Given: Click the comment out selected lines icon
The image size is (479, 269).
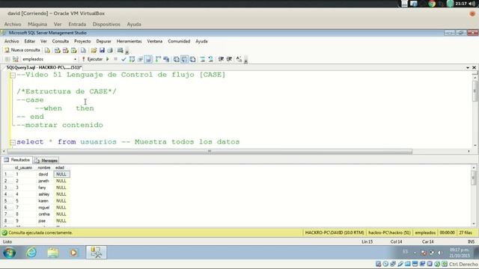Looking at the screenshot, I should point(203,59).
